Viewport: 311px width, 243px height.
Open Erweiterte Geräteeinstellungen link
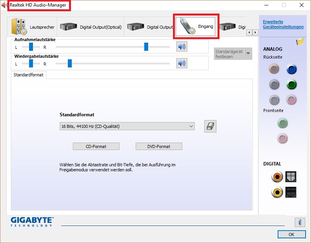283,24
